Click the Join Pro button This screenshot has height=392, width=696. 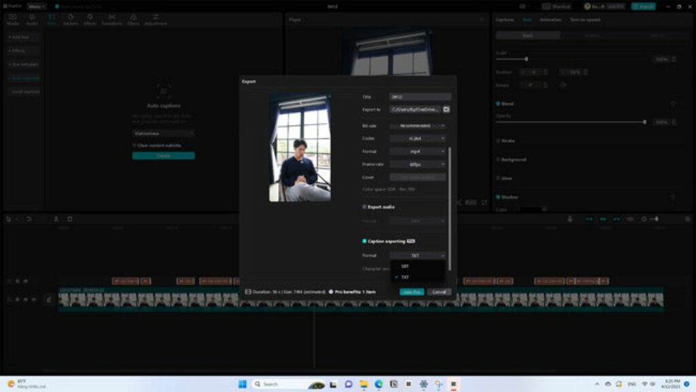(x=411, y=291)
